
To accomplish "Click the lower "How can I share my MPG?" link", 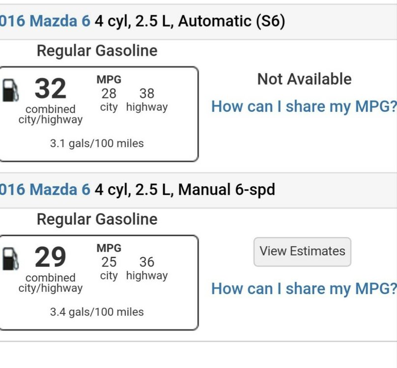I will 304,289.
